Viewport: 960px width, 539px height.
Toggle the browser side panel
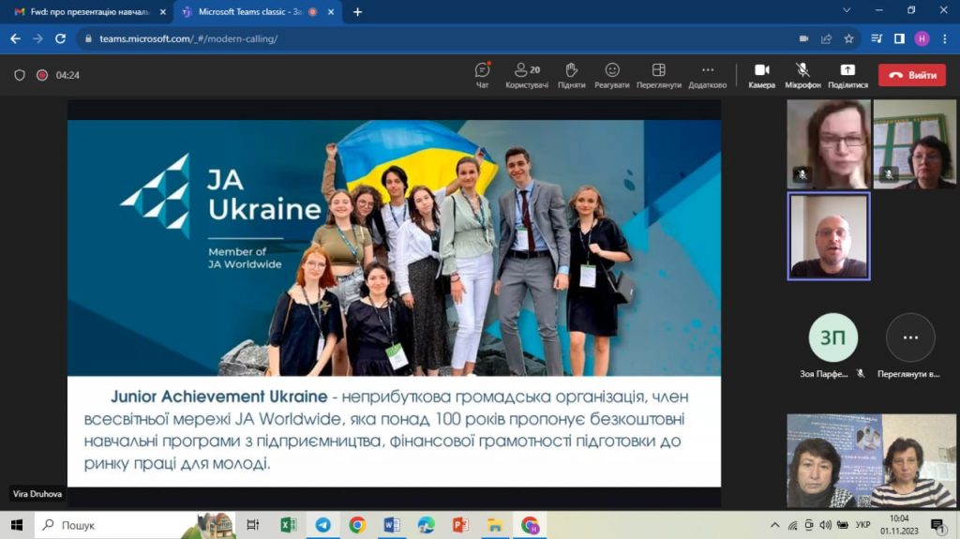[898, 38]
